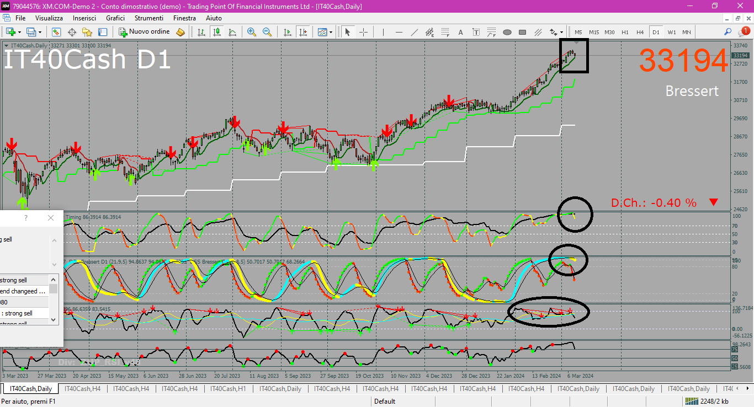Select the rectangle drawing tool
This screenshot has height=407, width=754.
523,32
